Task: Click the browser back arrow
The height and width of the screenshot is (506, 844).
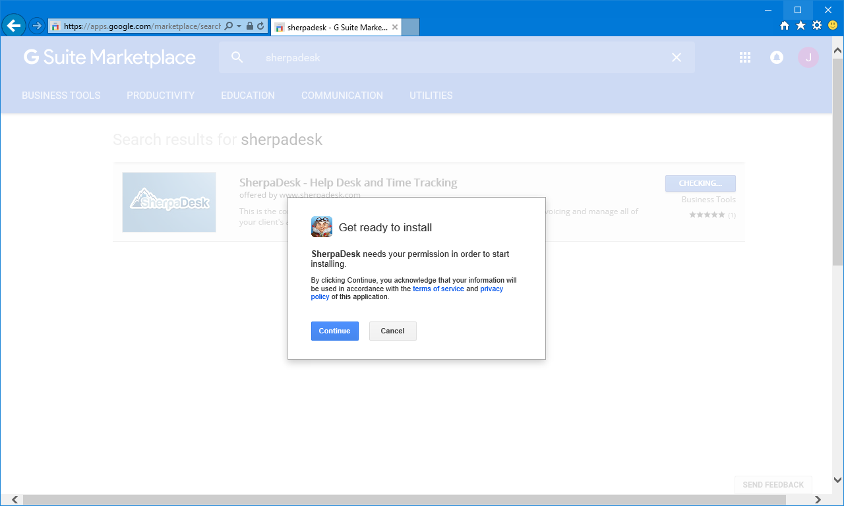Action: pyautogui.click(x=13, y=26)
